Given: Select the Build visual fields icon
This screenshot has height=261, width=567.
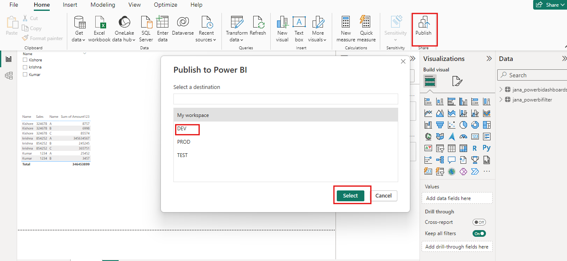Looking at the screenshot, I should [430, 81].
